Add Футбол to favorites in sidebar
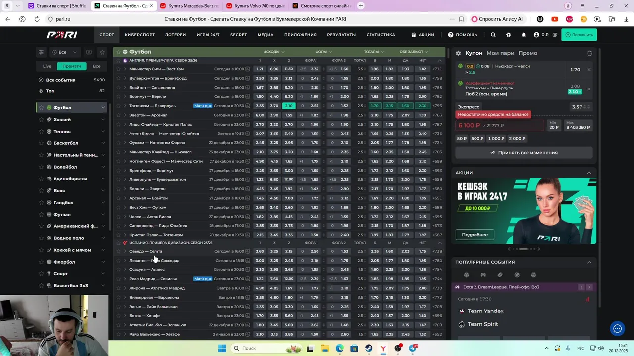 click(x=42, y=107)
